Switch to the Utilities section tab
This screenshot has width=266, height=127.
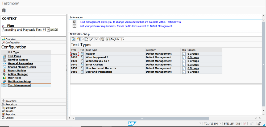pos(34,118)
